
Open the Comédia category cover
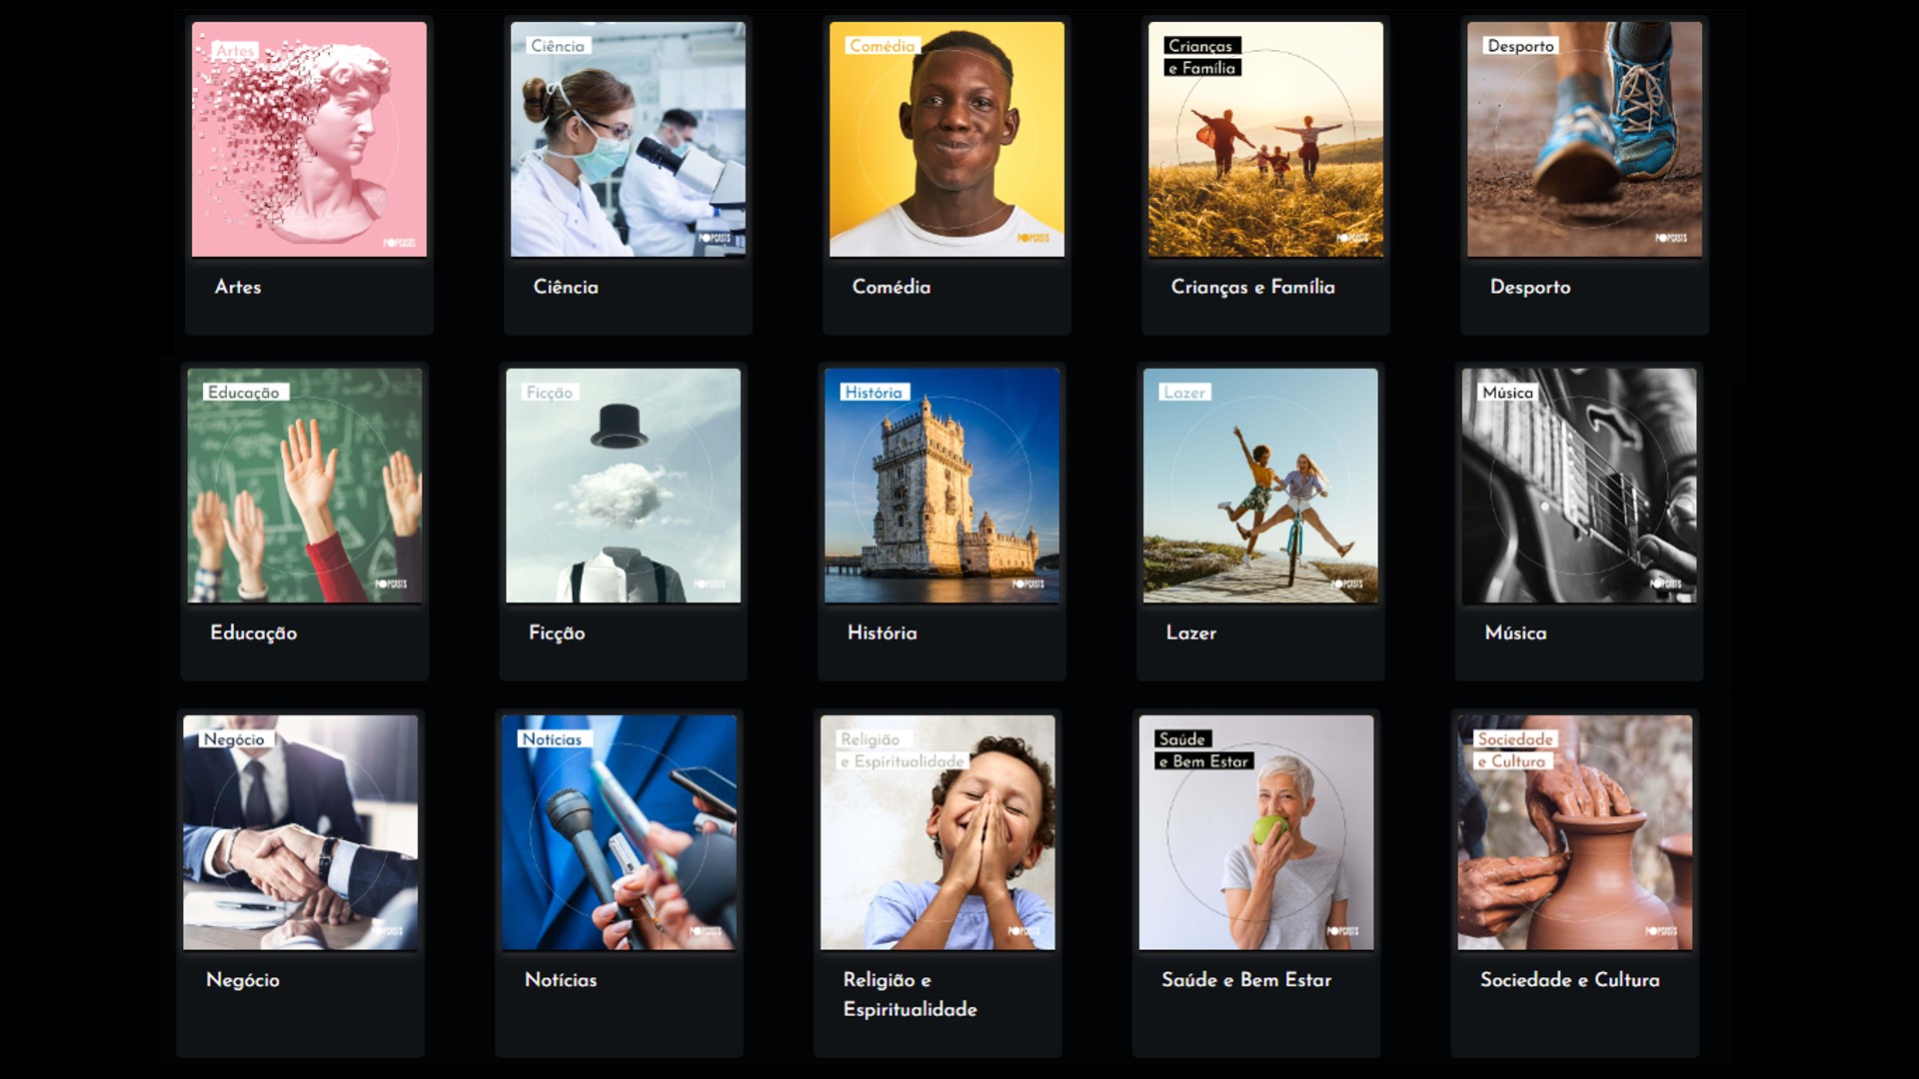tap(947, 139)
